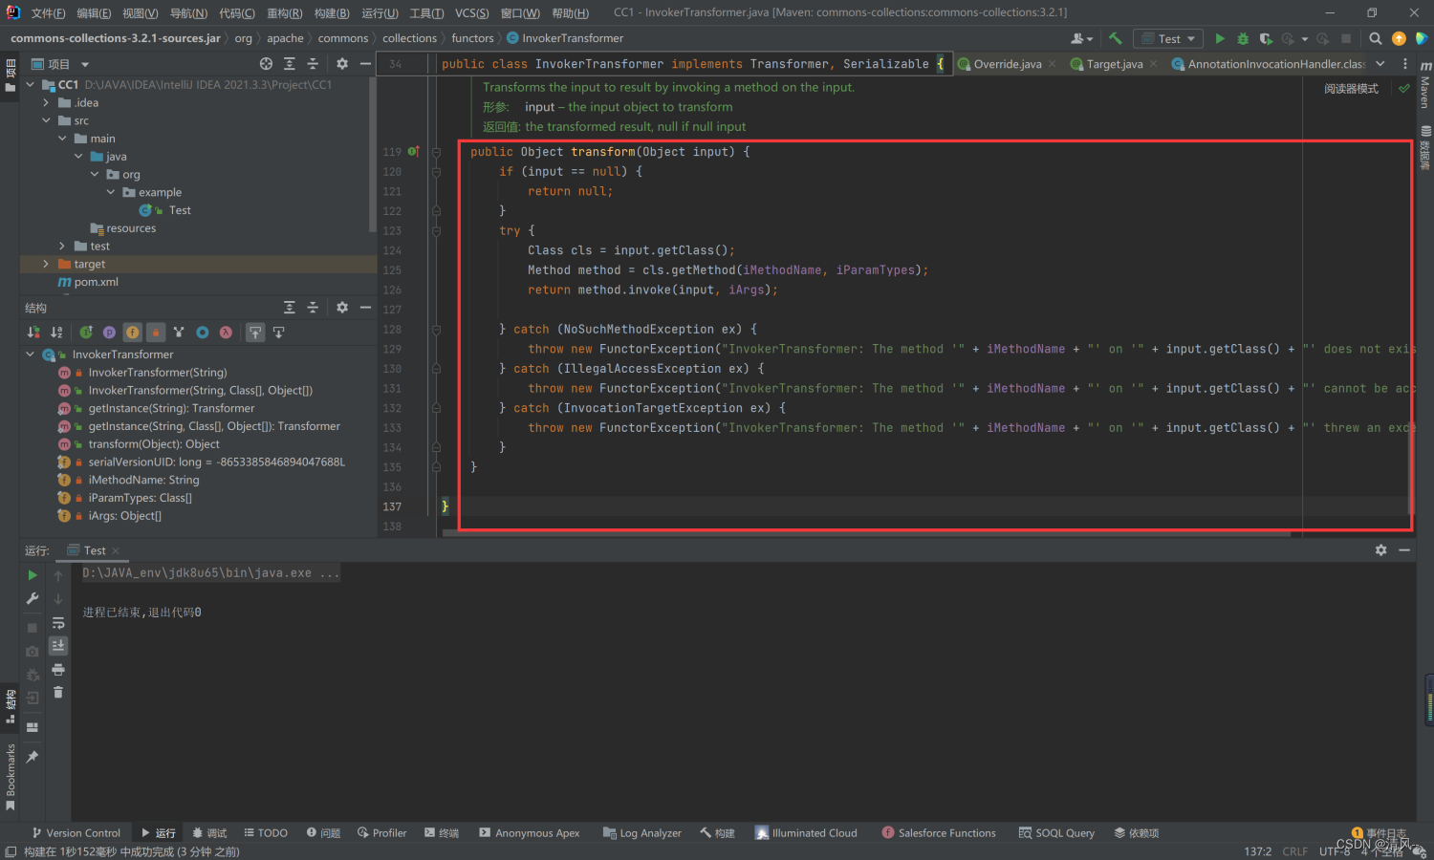Open SOQL Query tool window
1434x860 pixels.
1056,833
